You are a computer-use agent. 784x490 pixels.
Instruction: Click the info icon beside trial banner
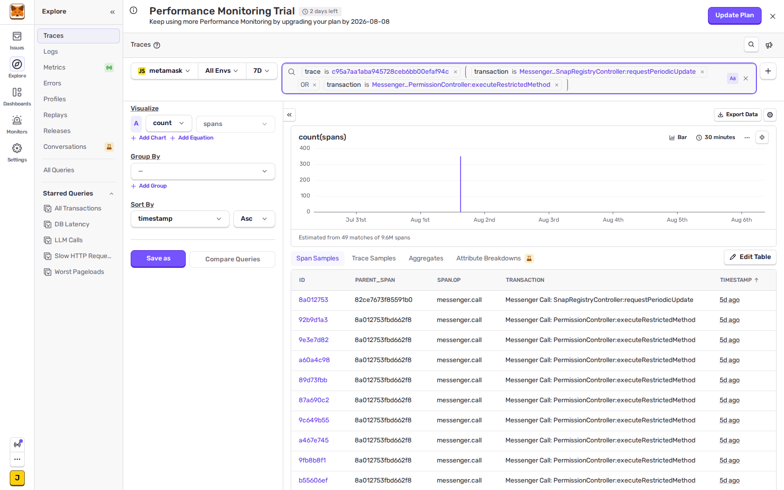[133, 10]
